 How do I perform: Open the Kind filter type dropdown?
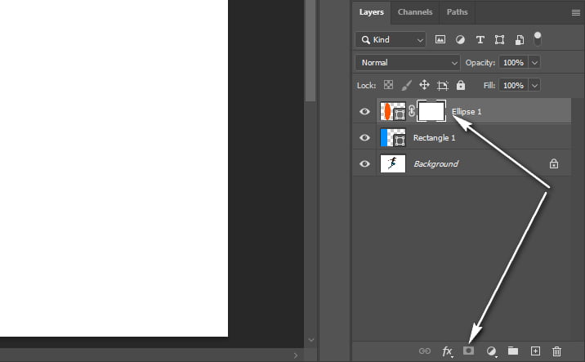[x=391, y=39]
